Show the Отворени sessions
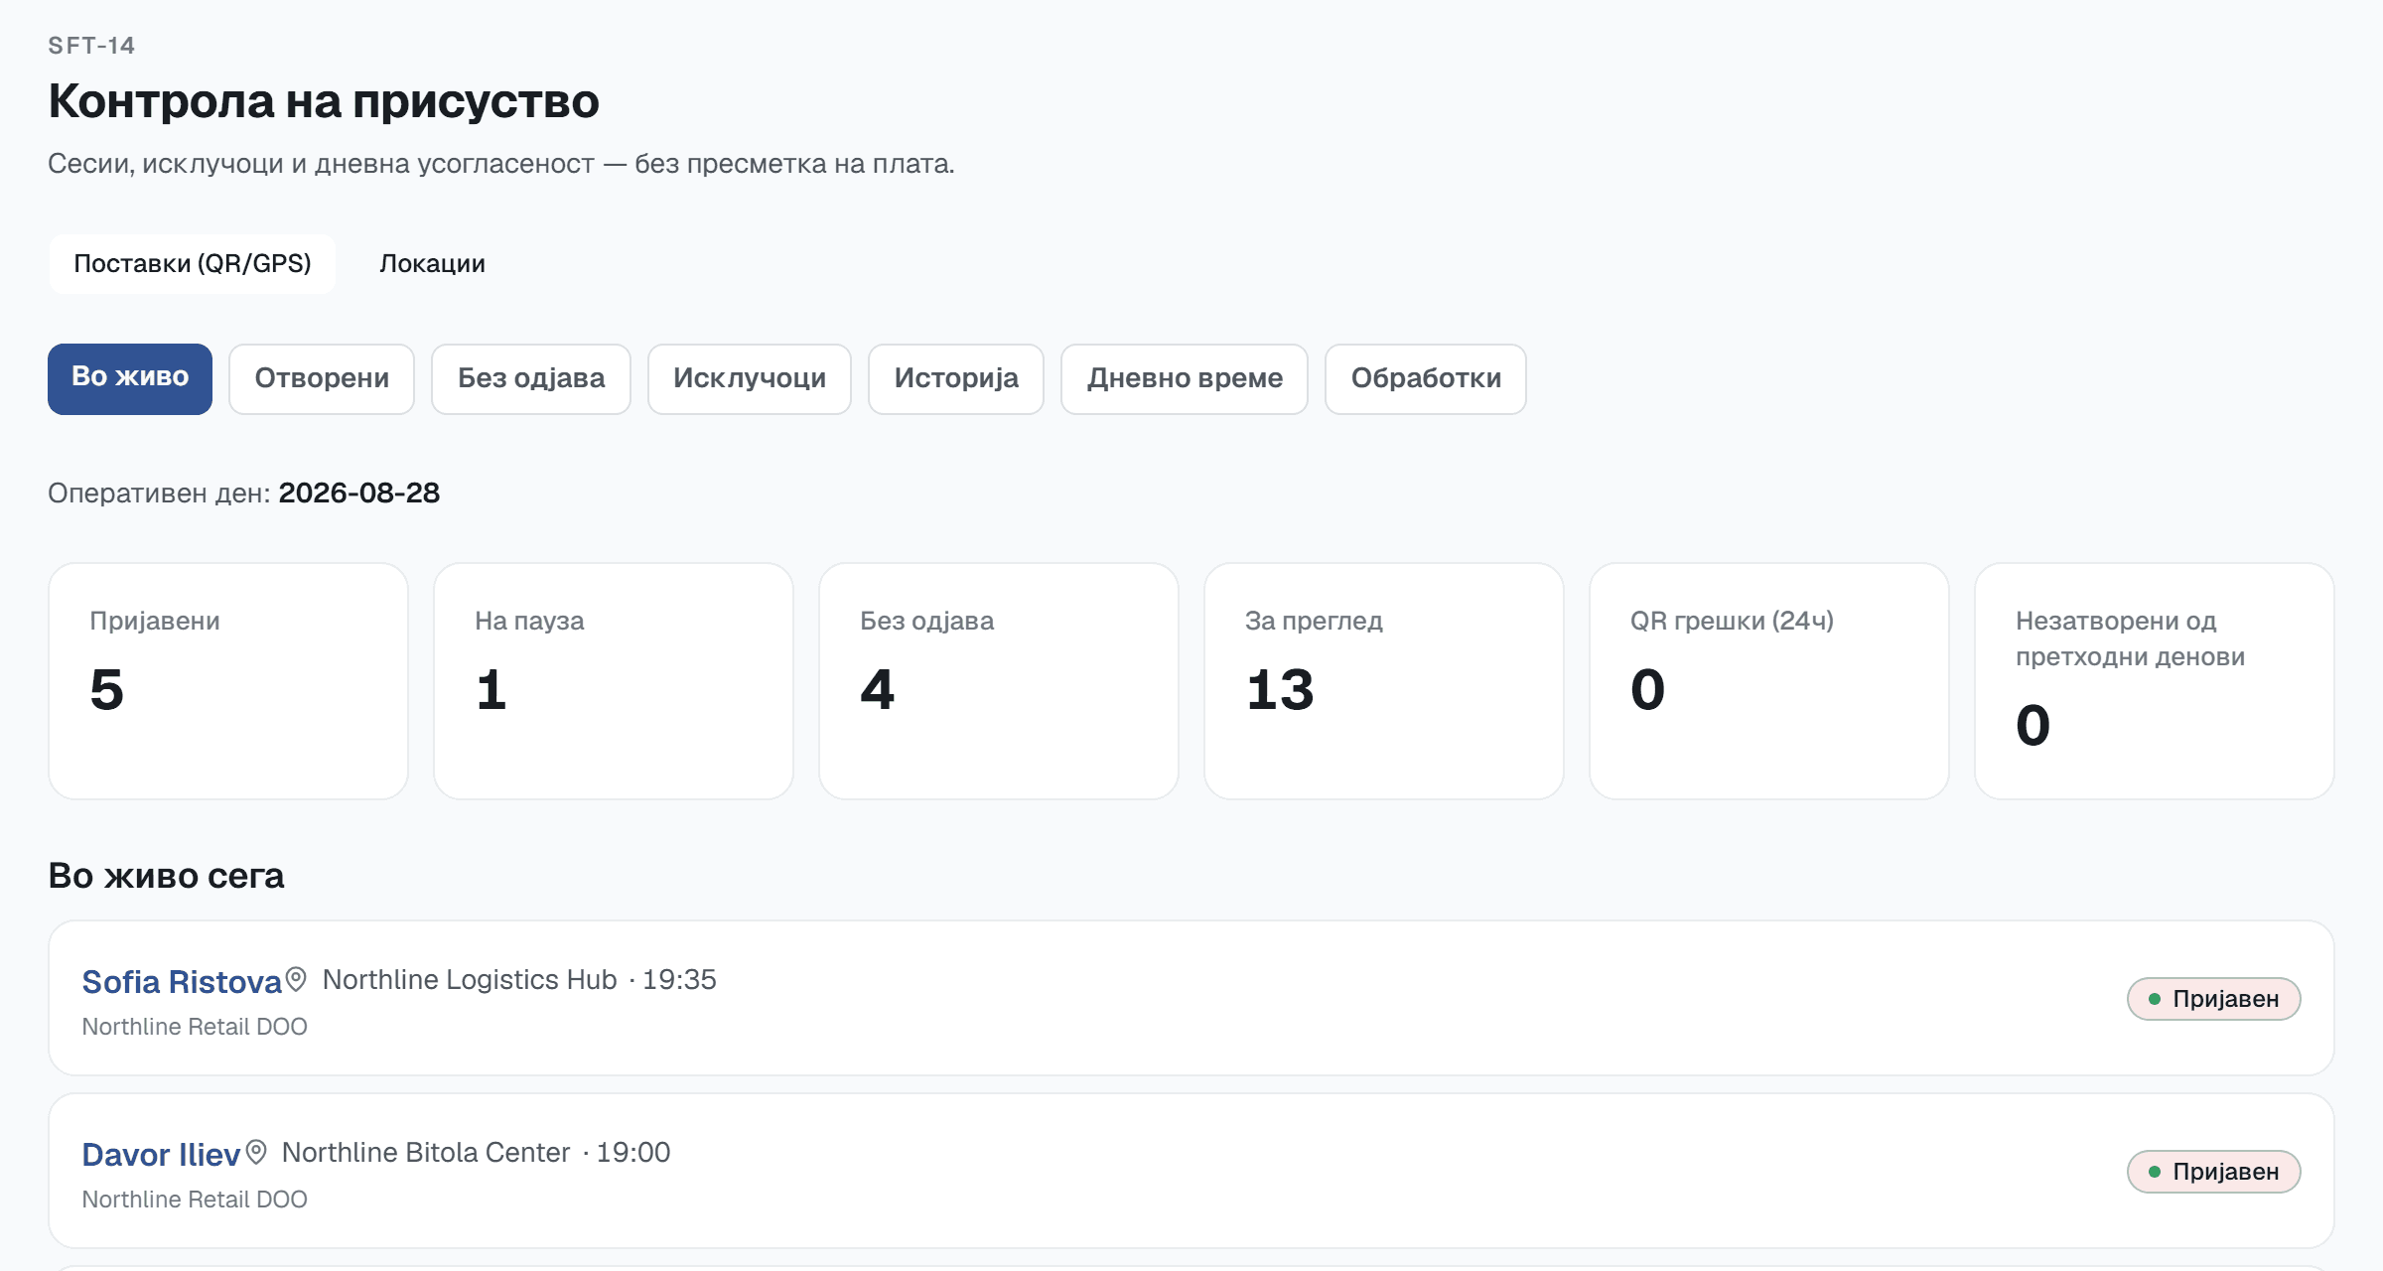This screenshot has height=1271, width=2383. [322, 378]
